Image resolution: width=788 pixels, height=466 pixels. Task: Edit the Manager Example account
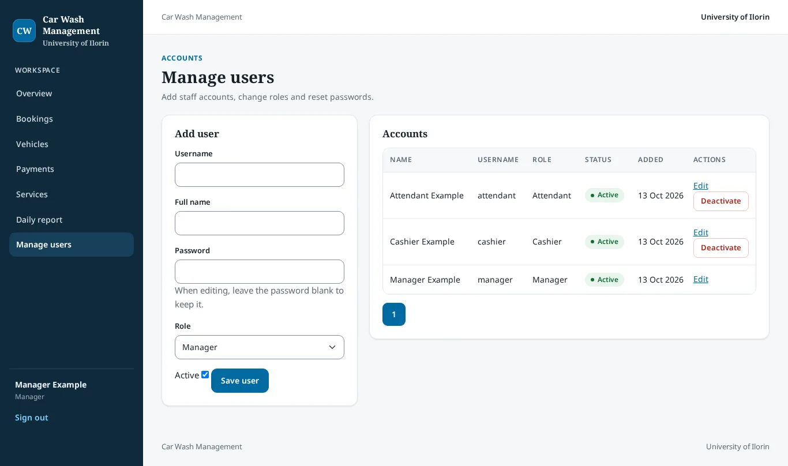[701, 279]
